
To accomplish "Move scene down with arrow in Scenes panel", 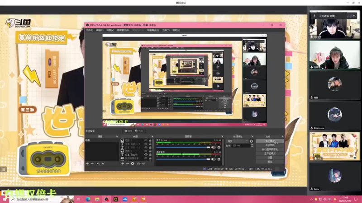I will tap(103, 163).
